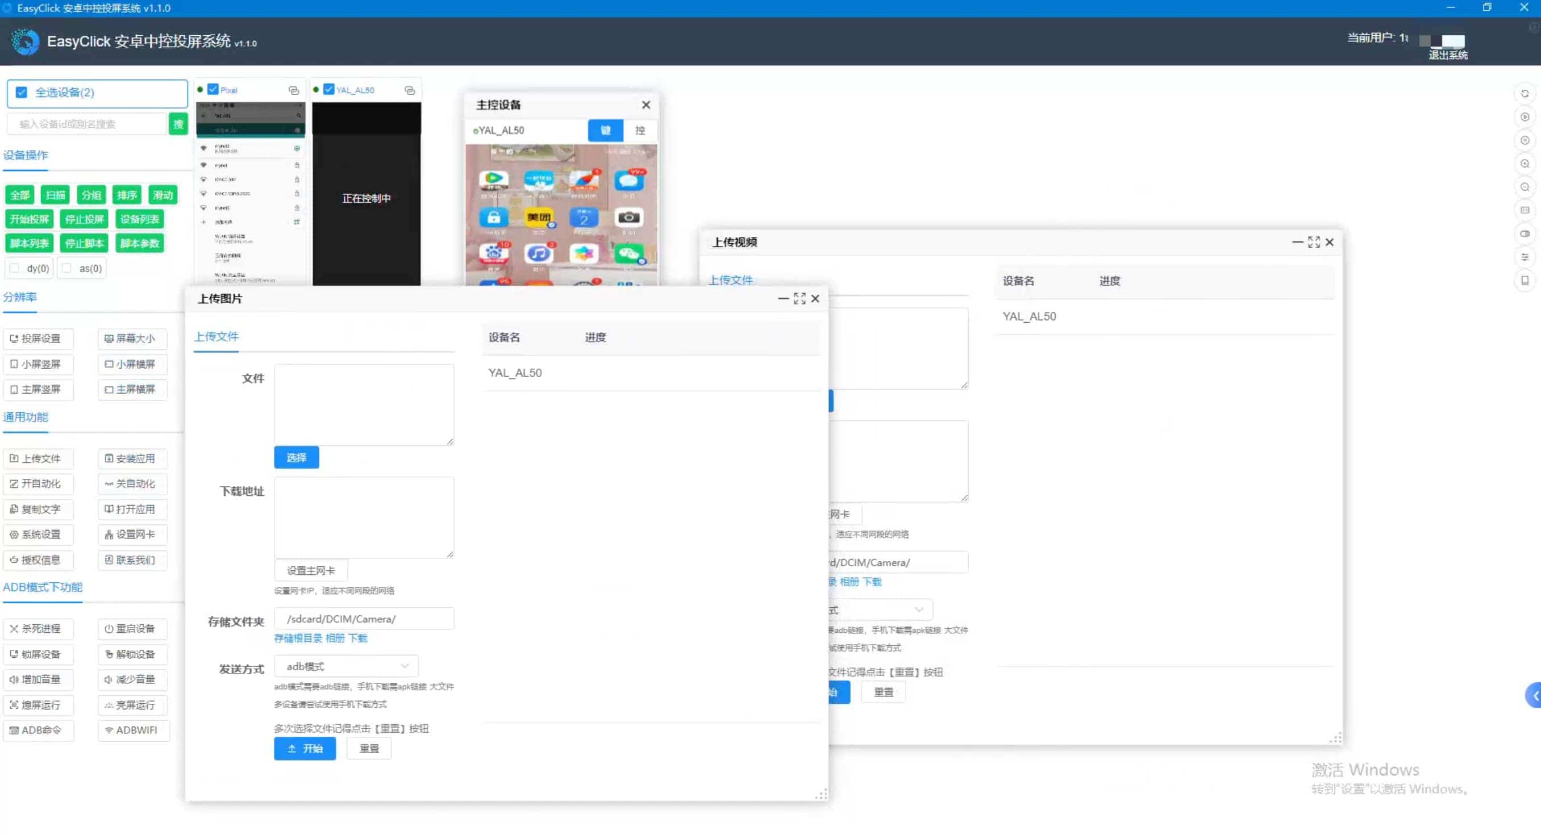Click the phone device icon in the right sidebar

tap(1525, 280)
